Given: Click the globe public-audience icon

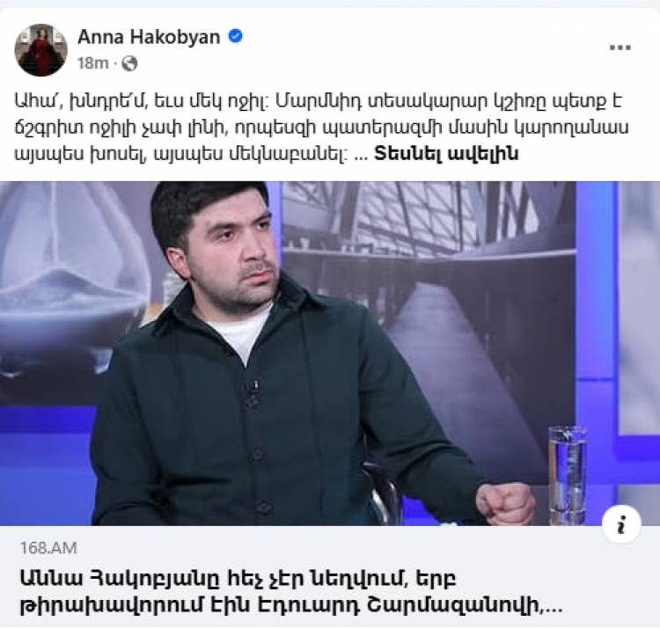Looking at the screenshot, I should click(129, 63).
